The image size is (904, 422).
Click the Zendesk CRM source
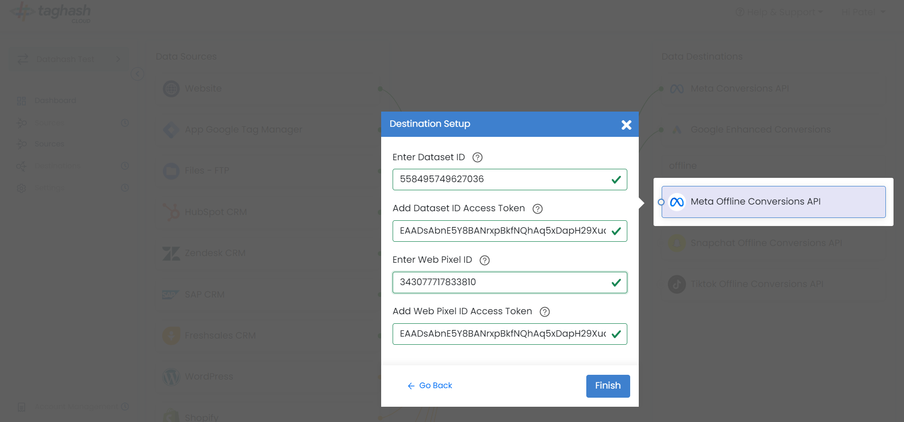pyautogui.click(x=268, y=253)
